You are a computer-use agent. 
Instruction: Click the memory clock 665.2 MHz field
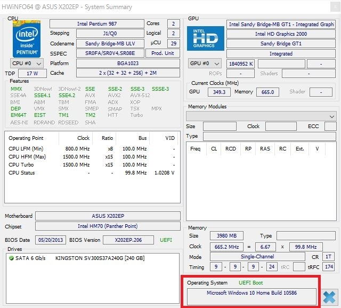tap(226, 247)
